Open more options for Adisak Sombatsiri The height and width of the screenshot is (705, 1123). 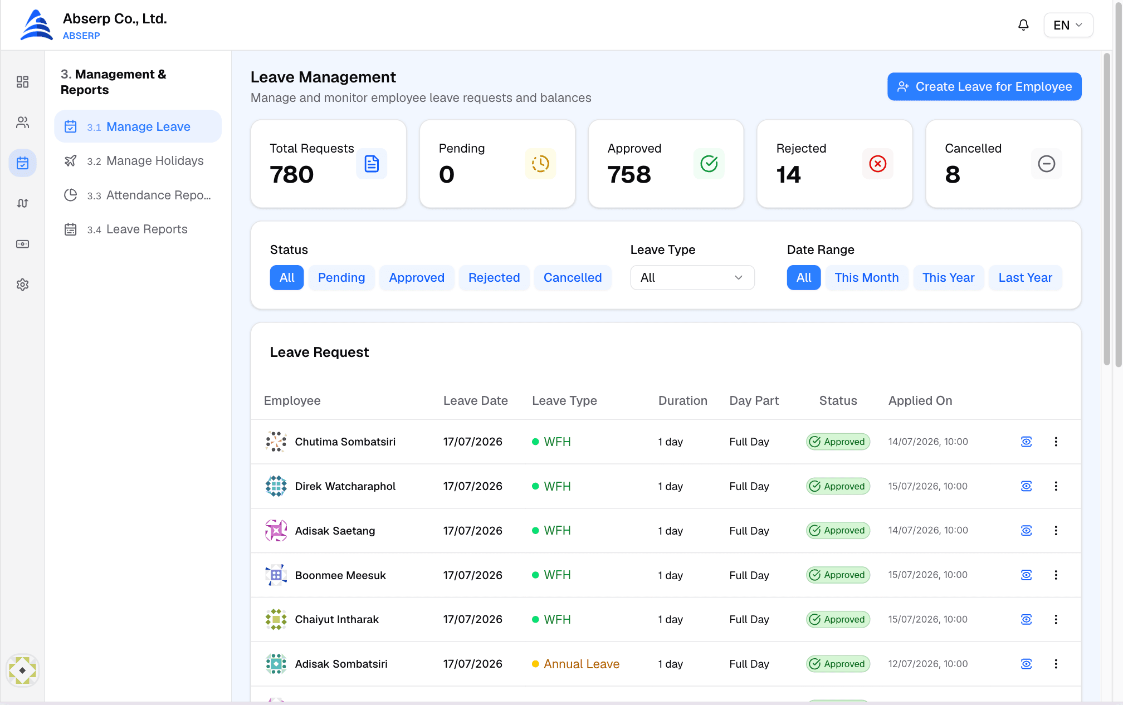click(1056, 664)
